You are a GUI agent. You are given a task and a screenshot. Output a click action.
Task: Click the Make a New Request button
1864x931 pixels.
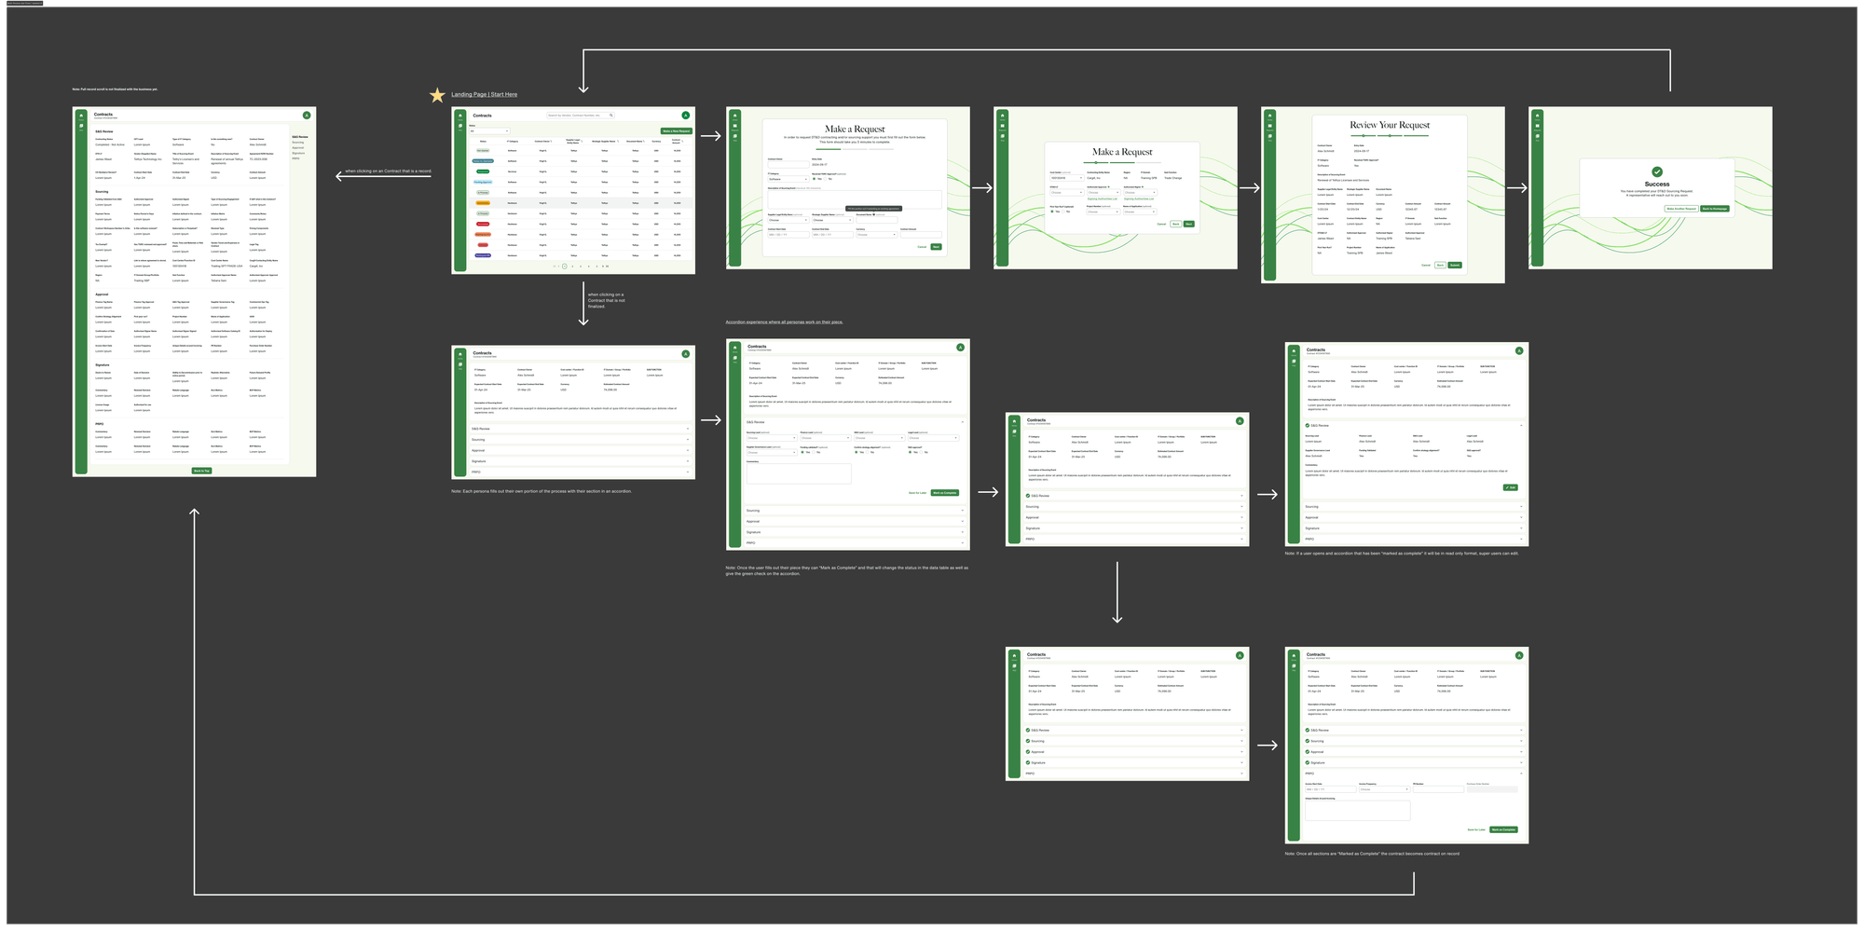point(677,131)
